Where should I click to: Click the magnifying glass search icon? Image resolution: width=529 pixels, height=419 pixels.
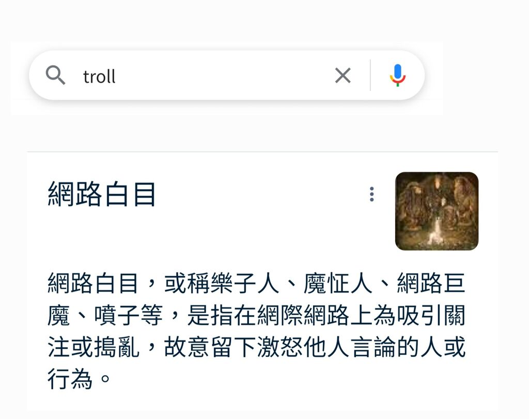point(55,75)
